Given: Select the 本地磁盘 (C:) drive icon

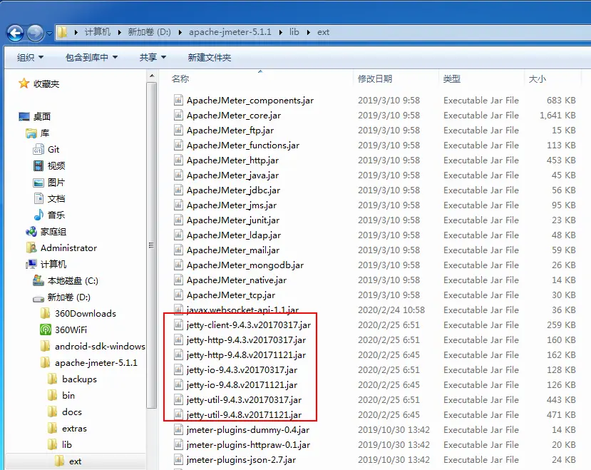Looking at the screenshot, I should pyautogui.click(x=38, y=280).
